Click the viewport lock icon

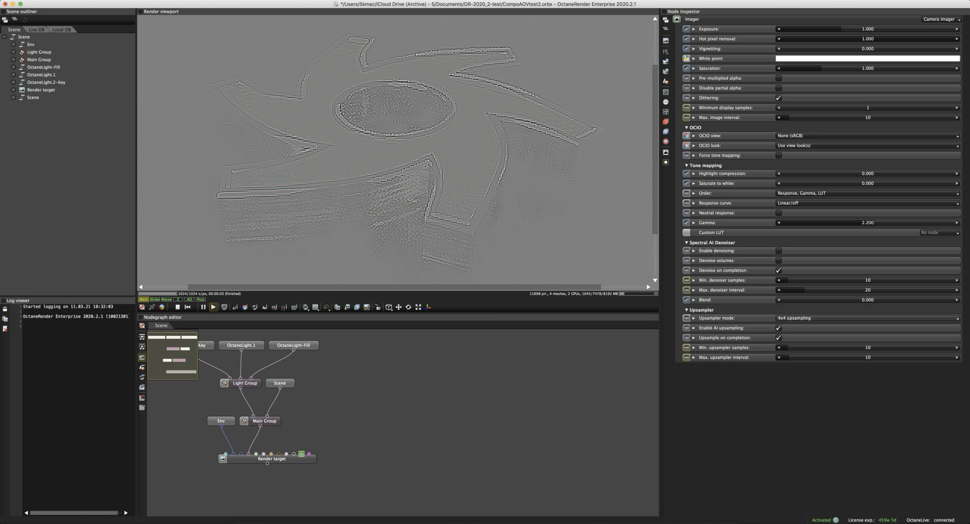point(378,307)
